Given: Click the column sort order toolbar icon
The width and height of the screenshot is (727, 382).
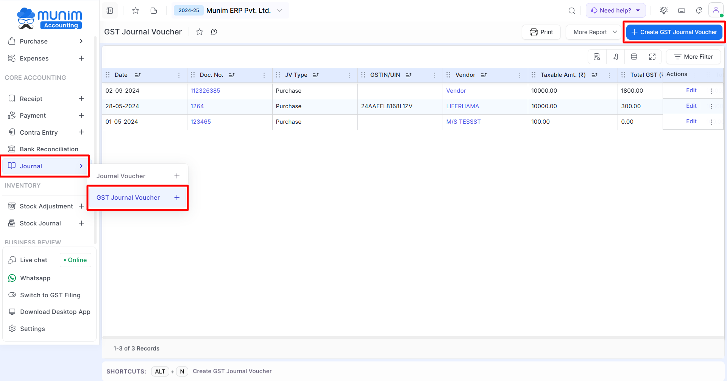Looking at the screenshot, I should point(616,57).
